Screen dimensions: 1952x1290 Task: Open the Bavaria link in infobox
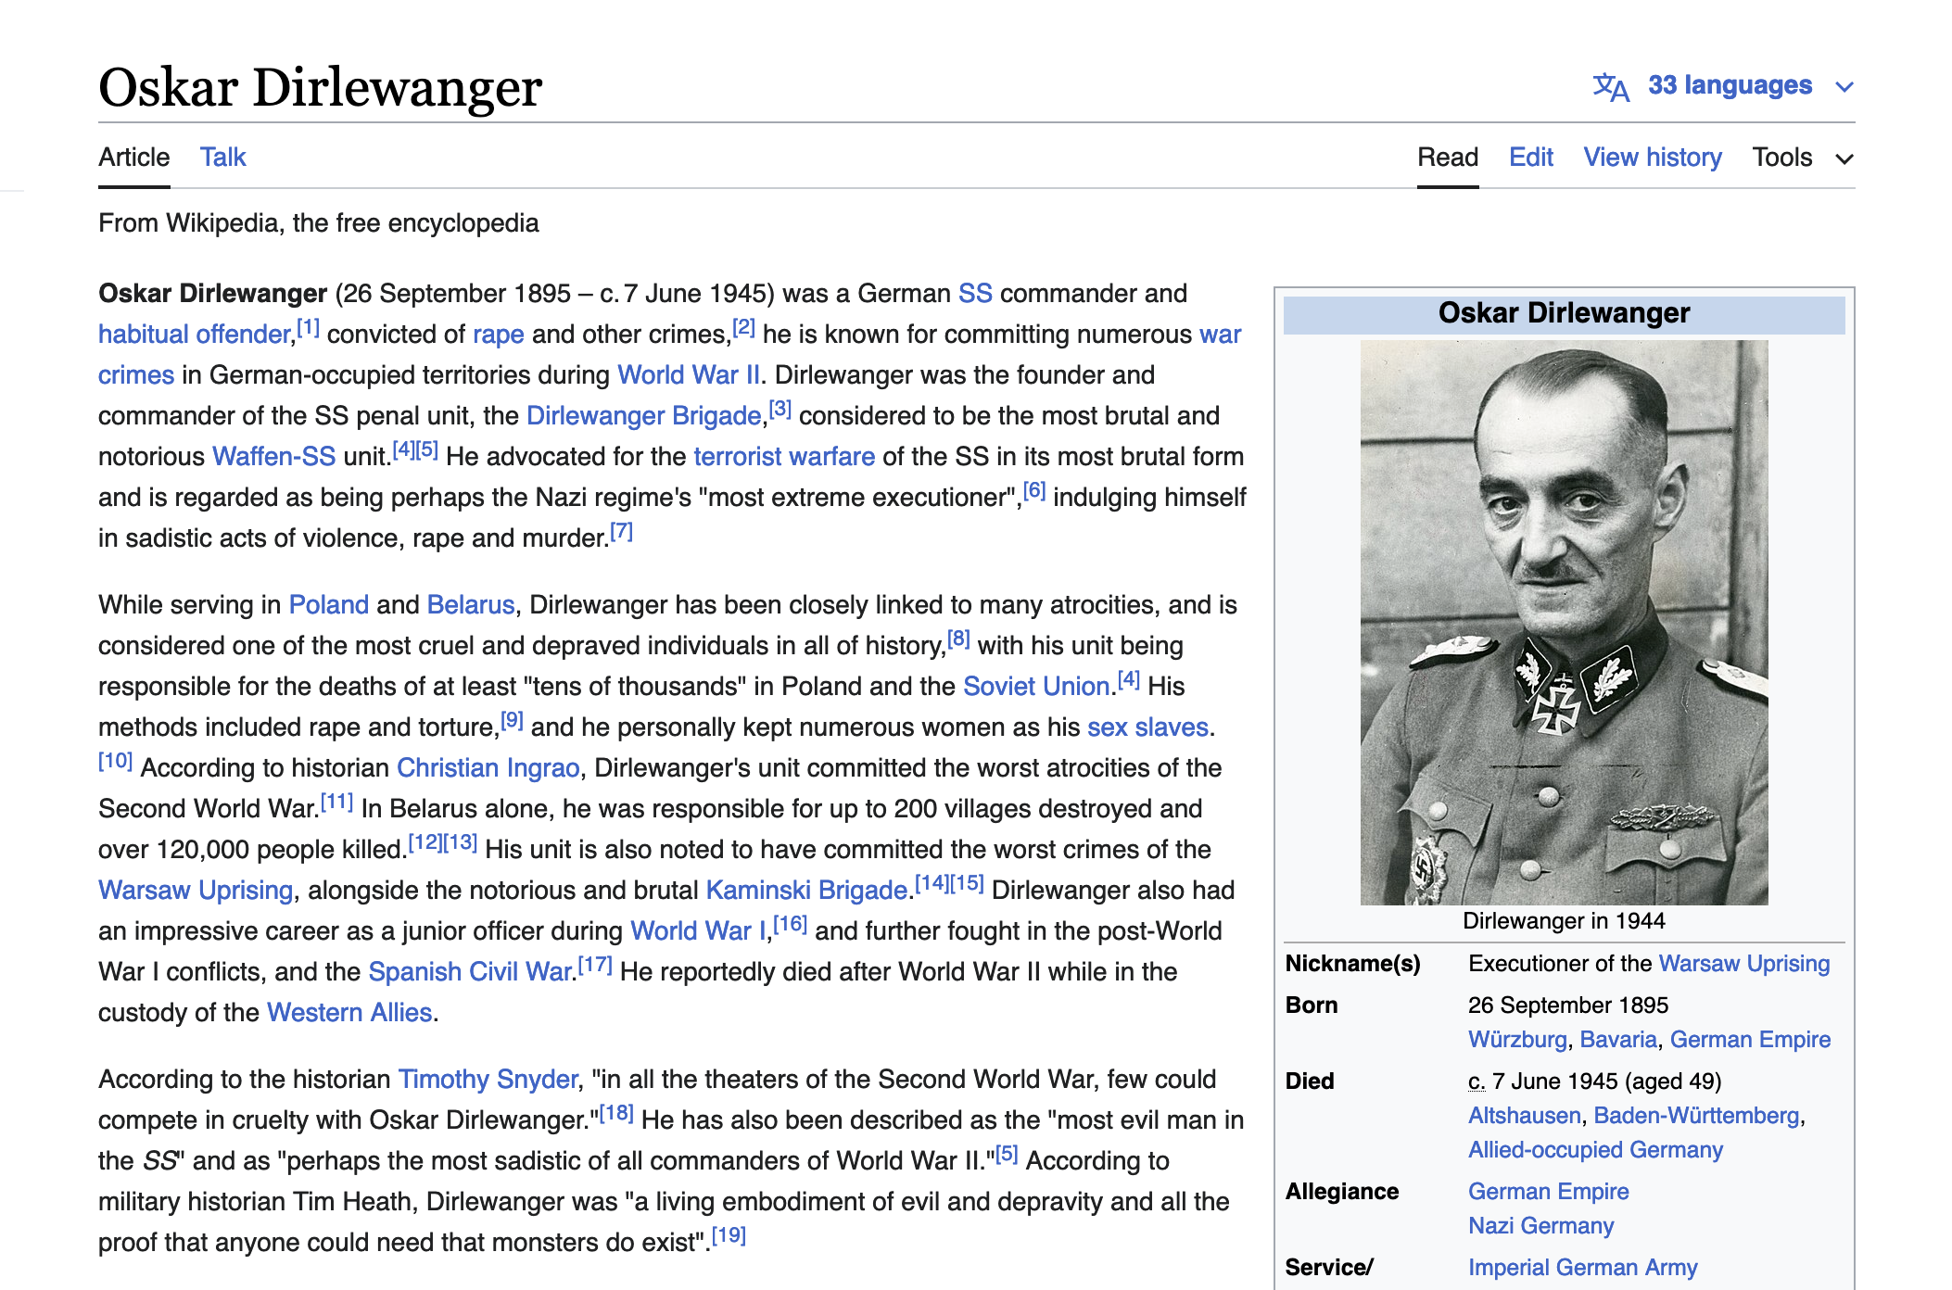1618,1040
